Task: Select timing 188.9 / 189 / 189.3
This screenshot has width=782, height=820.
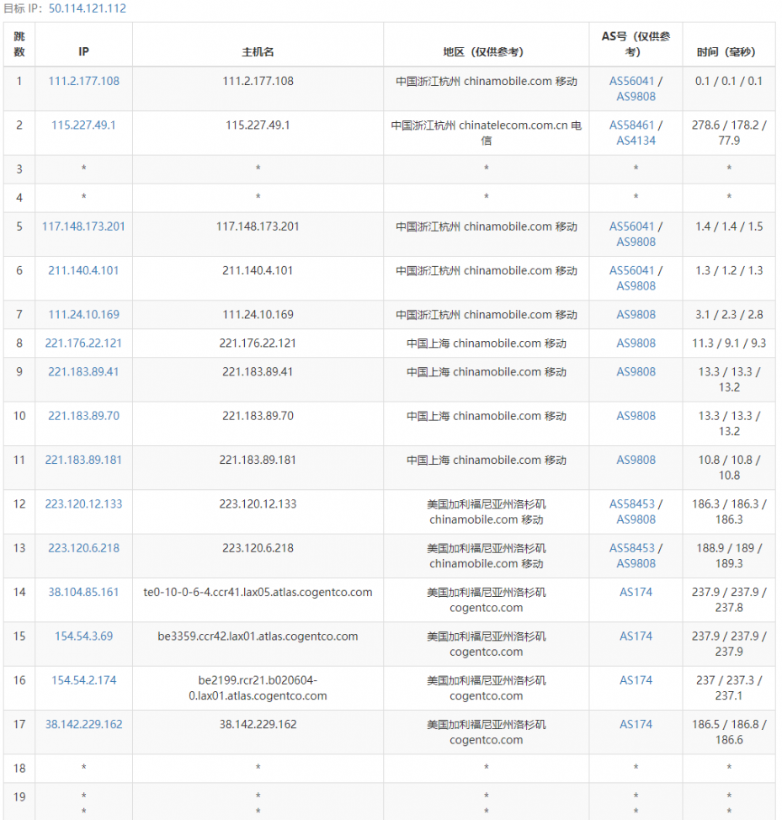Action: point(729,556)
